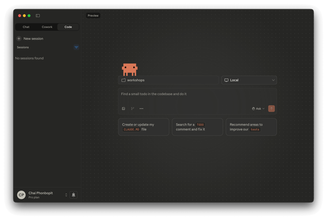Select the Create or update CLAUDE.MD suggestion
Image resolution: width=327 pixels, height=220 pixels.
pyautogui.click(x=144, y=127)
